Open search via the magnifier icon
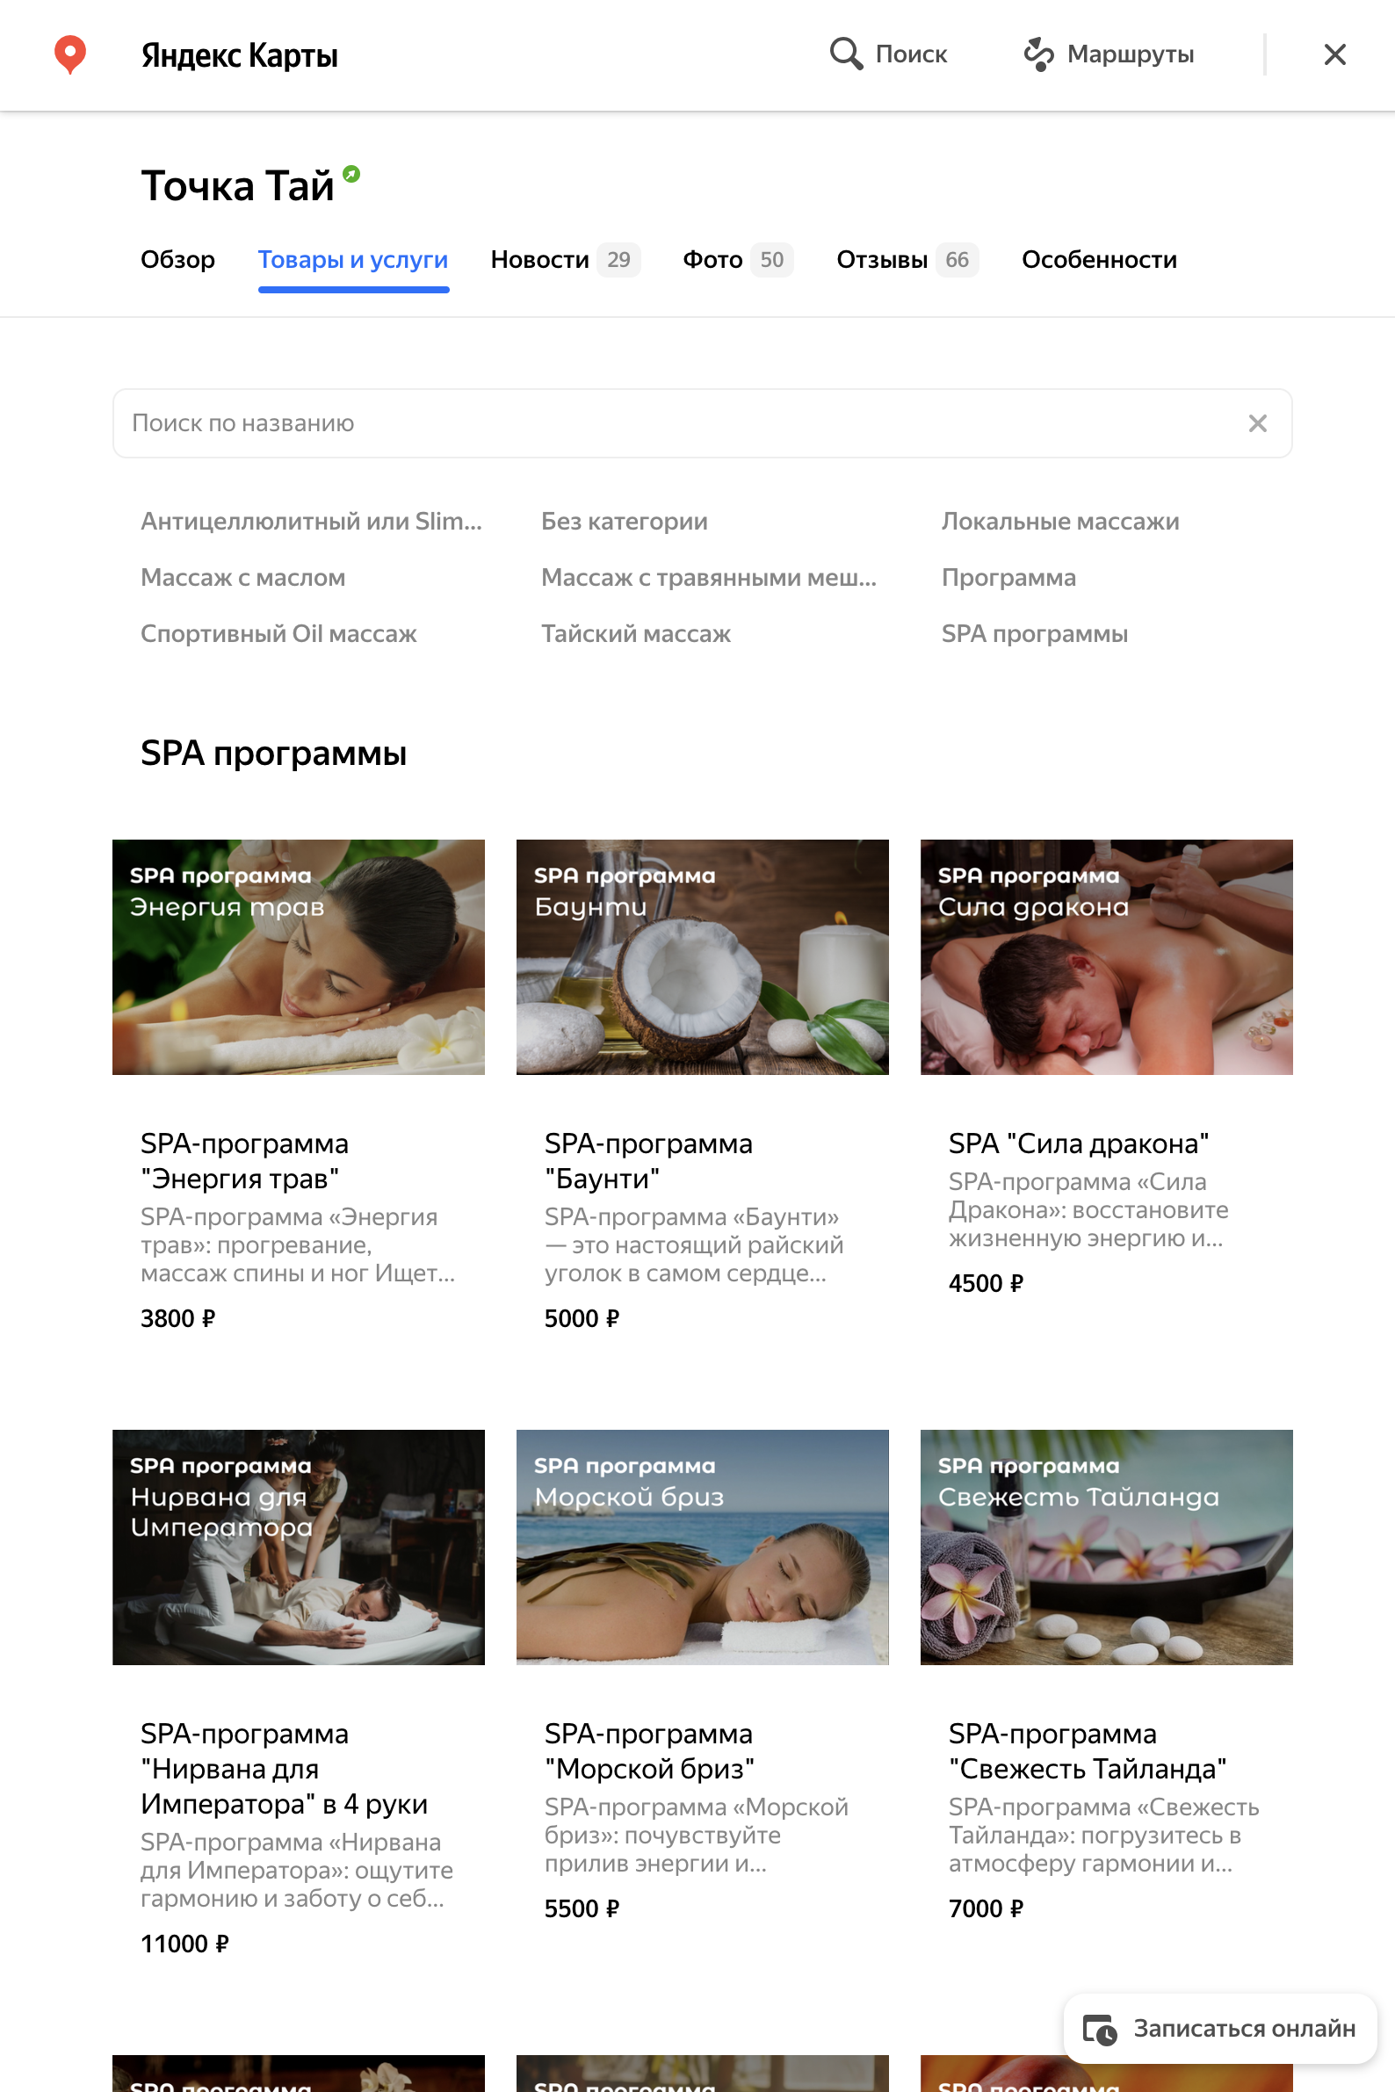Viewport: 1395px width, 2092px height. coord(846,54)
